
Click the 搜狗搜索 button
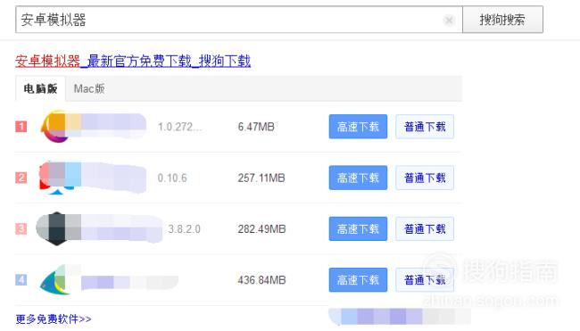pos(502,20)
